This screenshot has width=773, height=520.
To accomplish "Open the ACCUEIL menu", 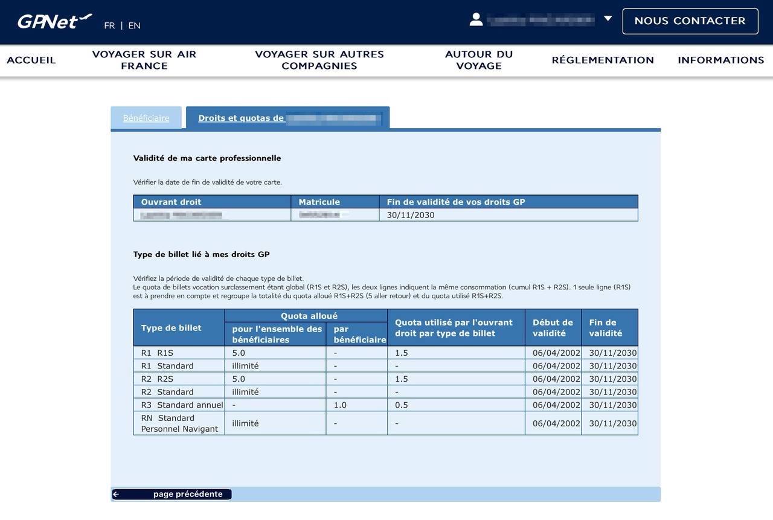I will tap(31, 60).
